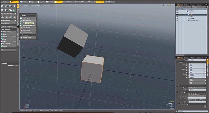Select the Cone primitive tool icon
209x113 pixels.
pos(14,6)
